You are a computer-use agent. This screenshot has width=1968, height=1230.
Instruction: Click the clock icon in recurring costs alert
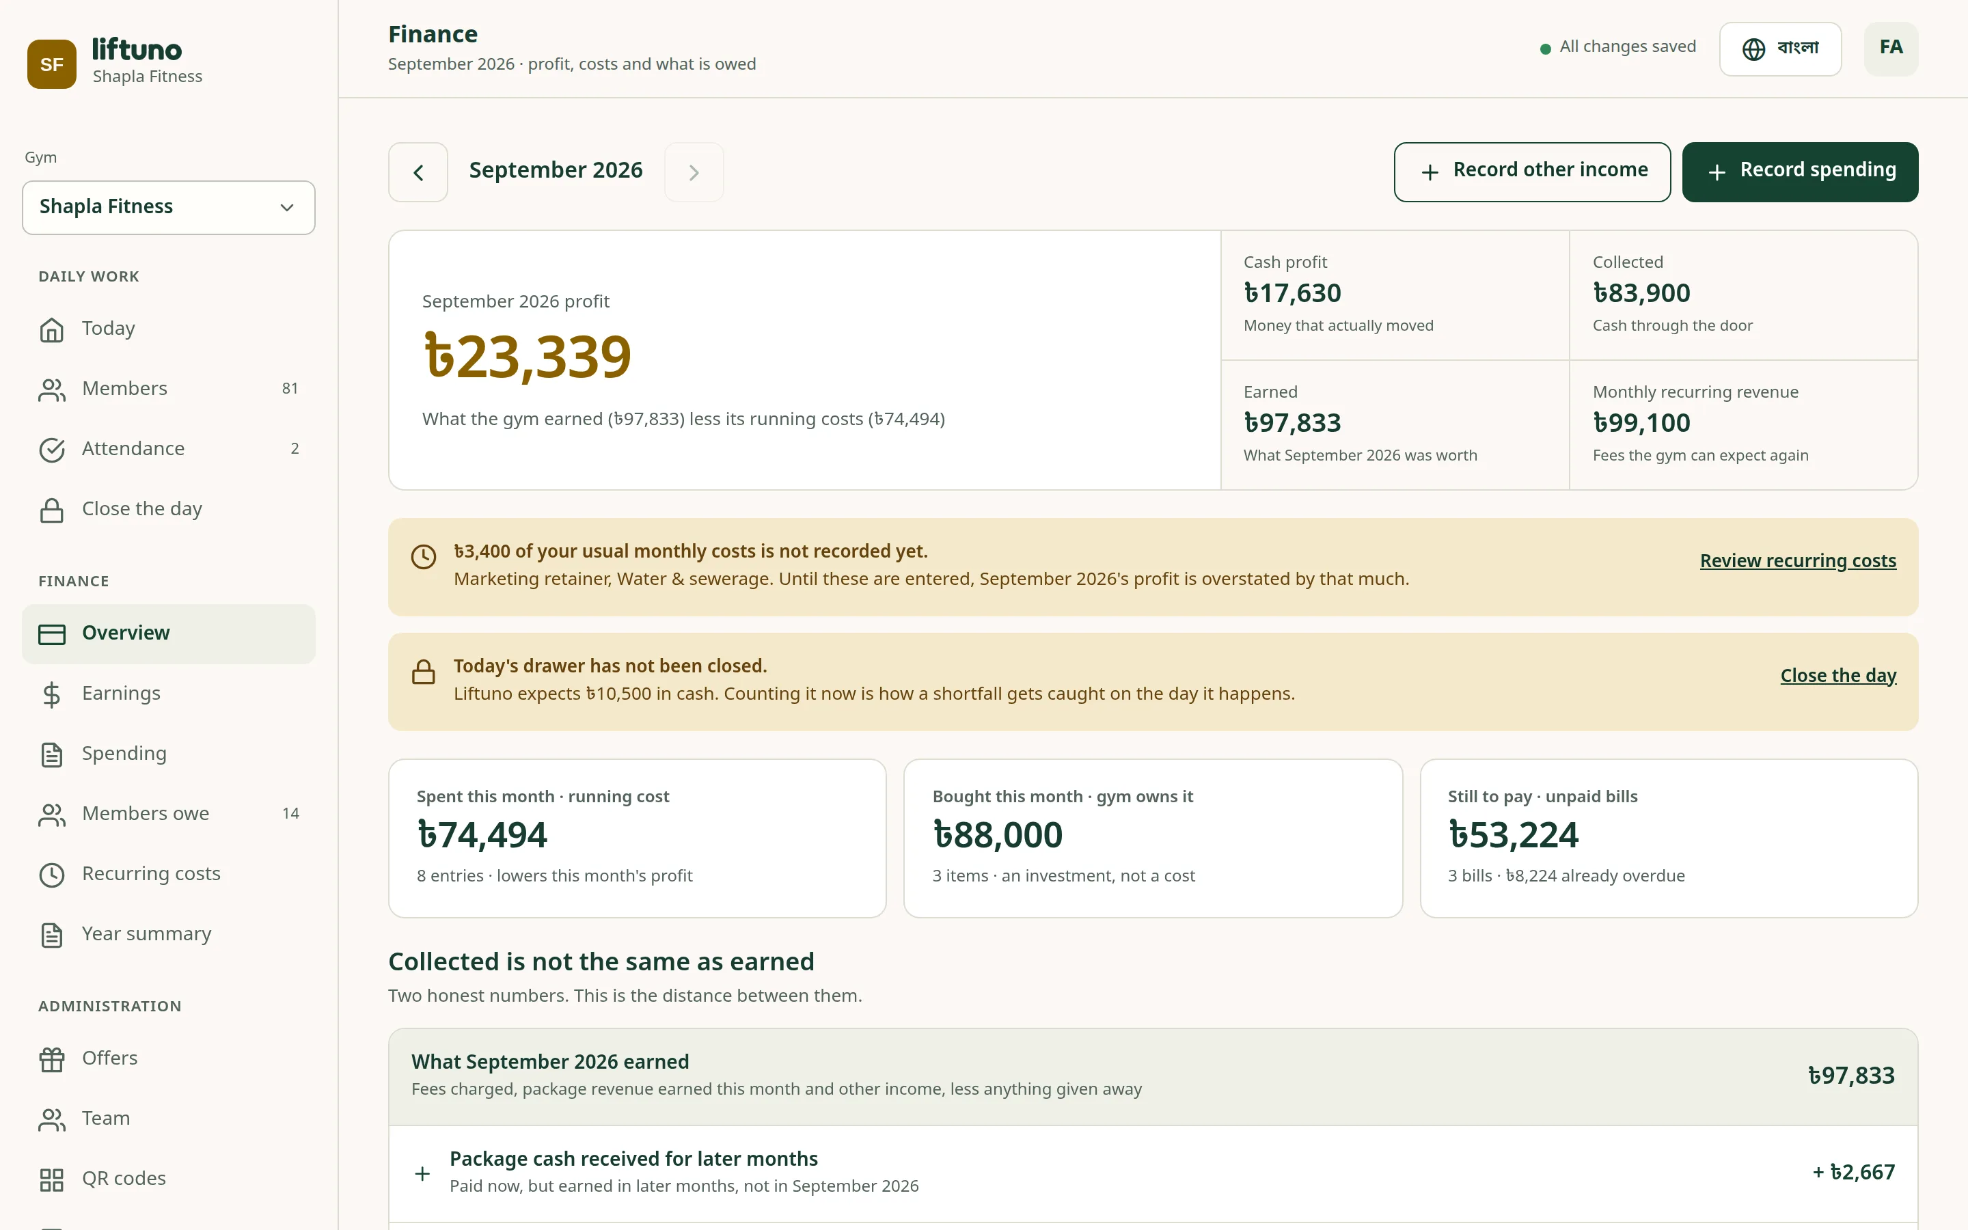coord(423,556)
